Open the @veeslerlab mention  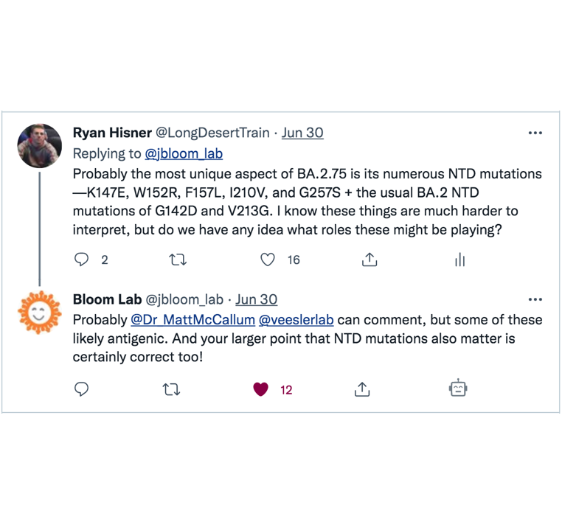click(x=296, y=319)
